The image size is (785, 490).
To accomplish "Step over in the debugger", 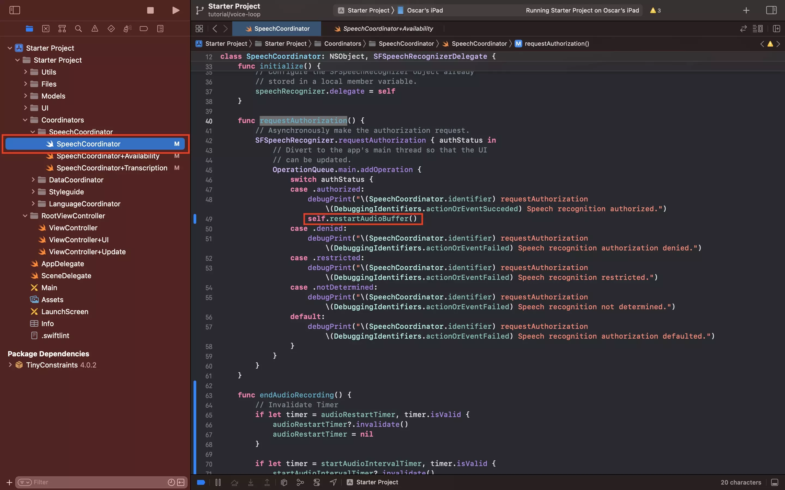I will tap(234, 482).
